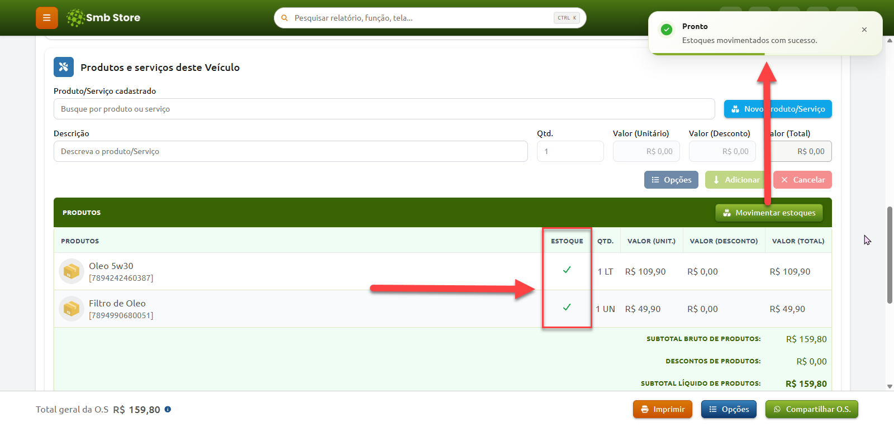Open Opções beside the Adicionar button
The height and width of the screenshot is (427, 894).
coord(671,180)
